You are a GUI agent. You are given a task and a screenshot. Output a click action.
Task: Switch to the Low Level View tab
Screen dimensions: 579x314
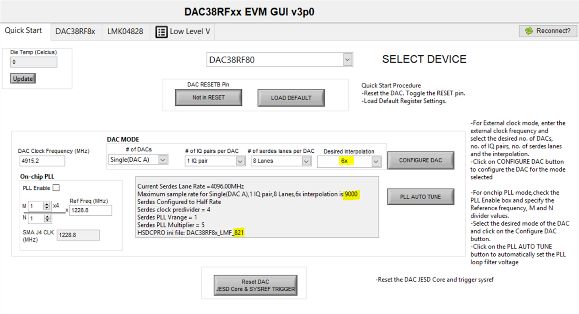183,31
